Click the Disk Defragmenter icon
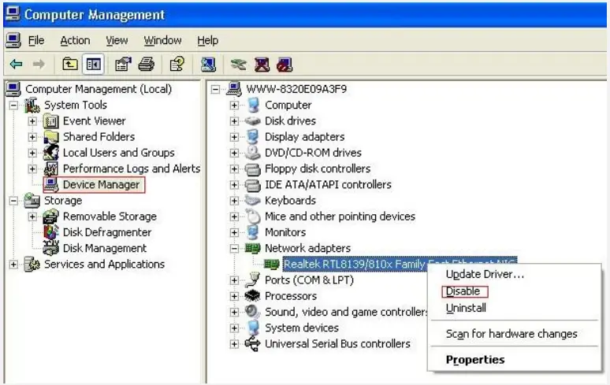The width and height of the screenshot is (610, 385). pos(51,232)
